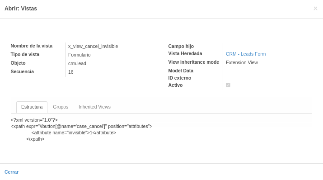Screen dimensions: 323x180
Task: Click the attribute name invisible line
Action: coord(74,133)
